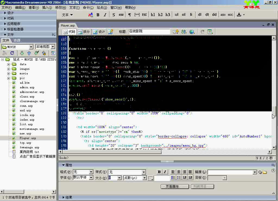The image size is (278, 201).
Task: Click Put files upload arrow icon
Action: click(x=29, y=53)
